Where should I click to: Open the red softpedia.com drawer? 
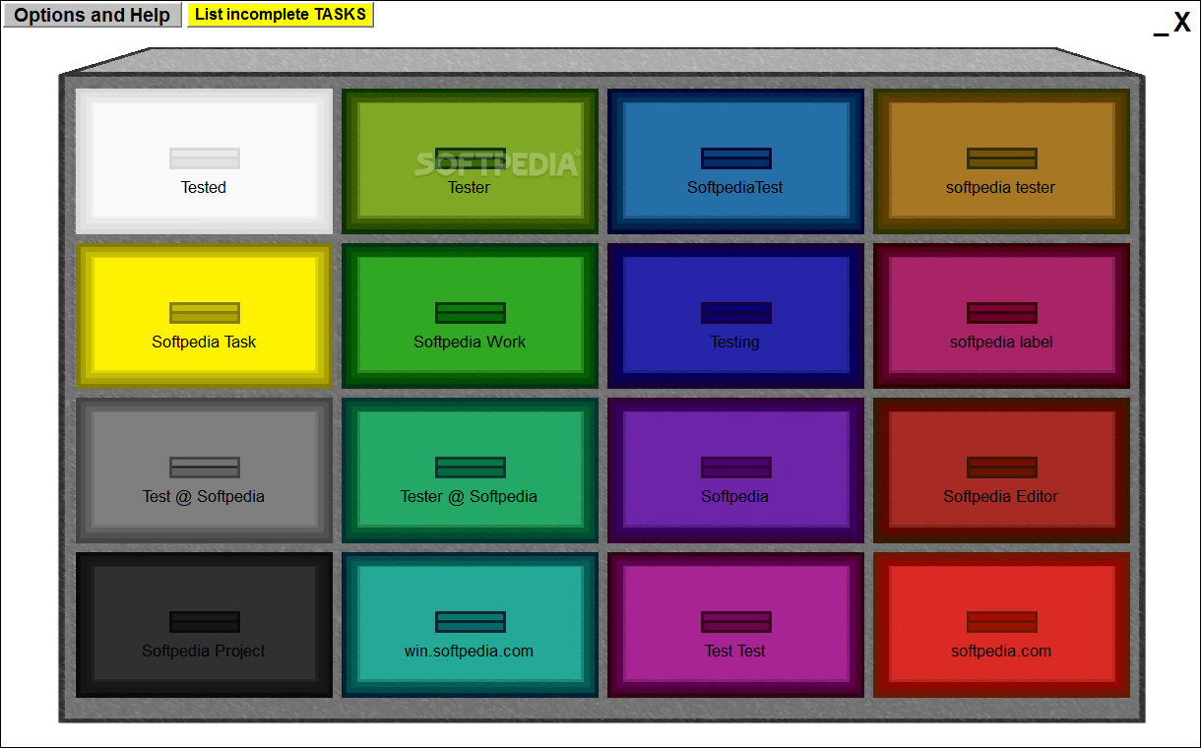coord(1001,625)
